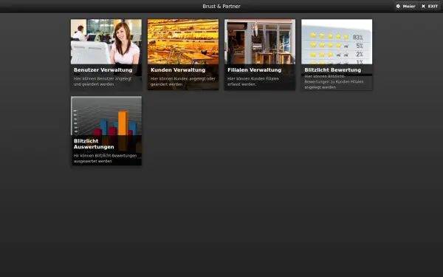Select the Blitzlicht Bewertung title
This screenshot has width=443, height=277.
pyautogui.click(x=333, y=70)
